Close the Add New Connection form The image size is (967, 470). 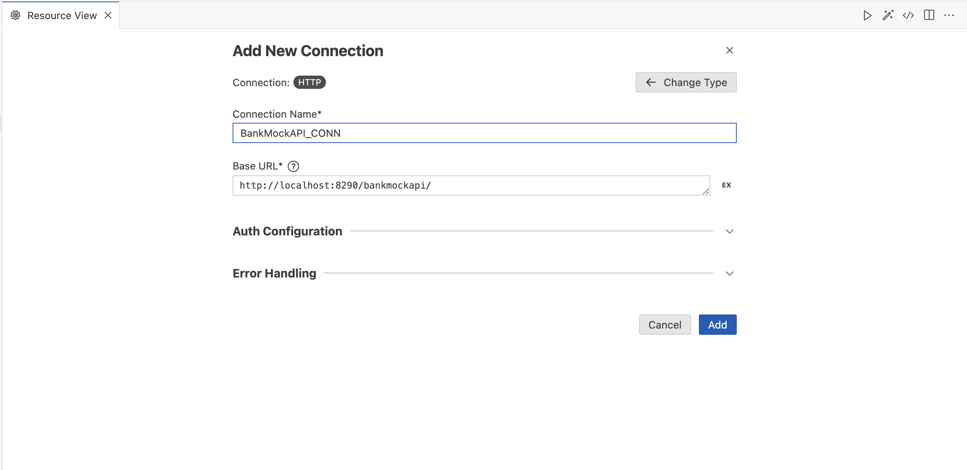coord(730,50)
